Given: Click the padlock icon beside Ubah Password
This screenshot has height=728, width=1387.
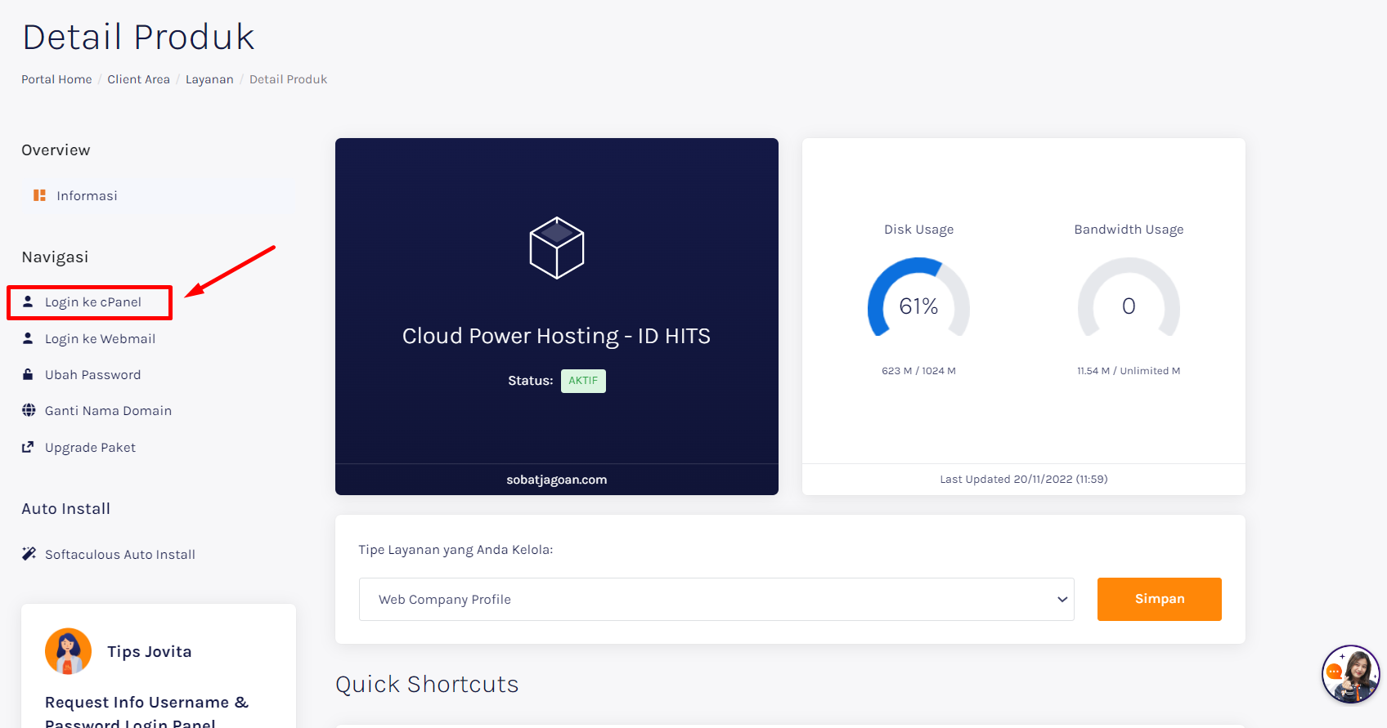Looking at the screenshot, I should click(x=28, y=374).
